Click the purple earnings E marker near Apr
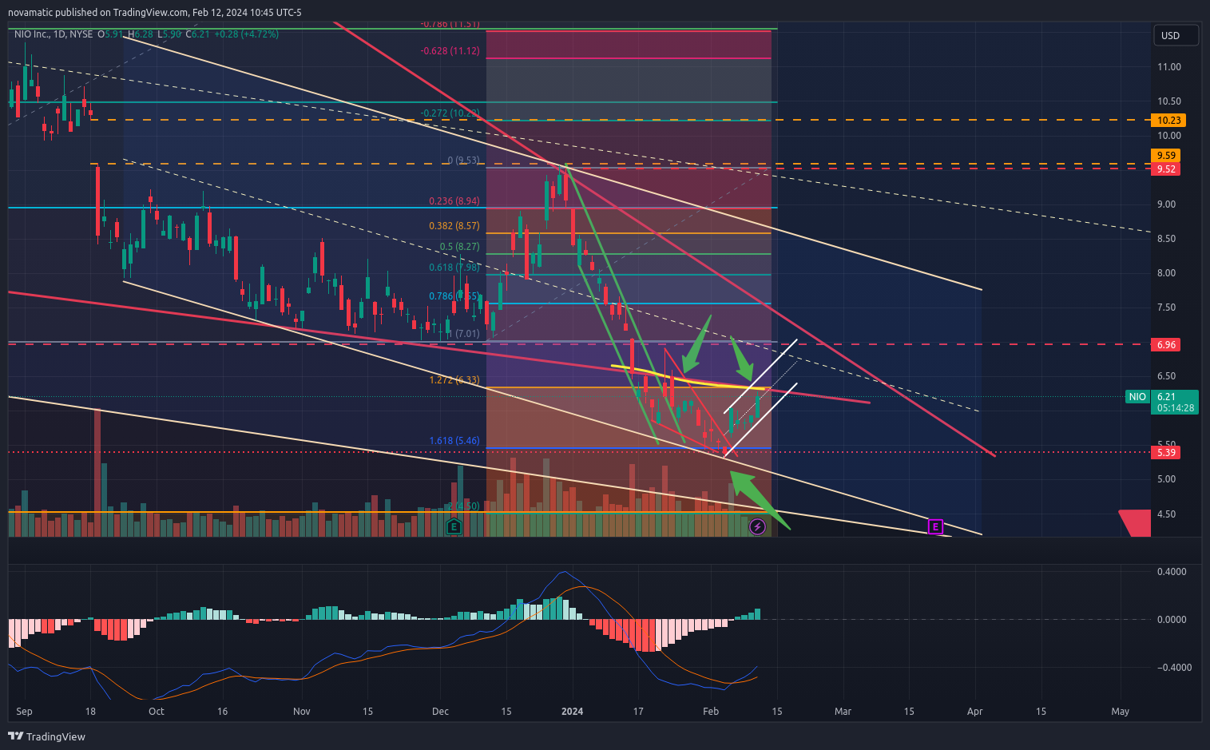The image size is (1210, 750). point(936,526)
